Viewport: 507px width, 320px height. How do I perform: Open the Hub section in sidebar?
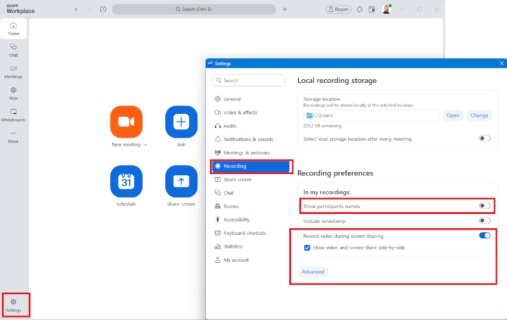click(13, 94)
